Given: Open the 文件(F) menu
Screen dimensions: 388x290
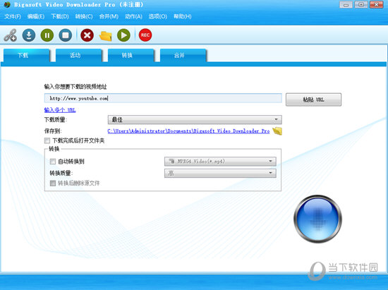Looking at the screenshot, I should click(13, 16).
